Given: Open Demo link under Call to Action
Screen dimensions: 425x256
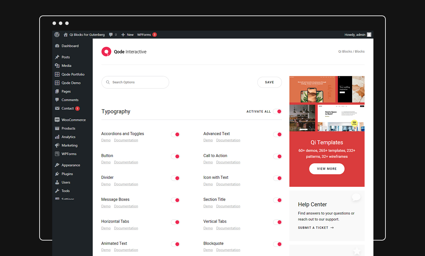Looking at the screenshot, I should click(208, 162).
